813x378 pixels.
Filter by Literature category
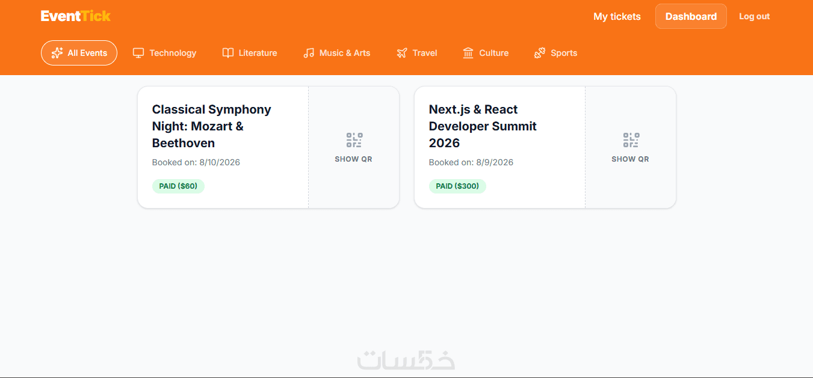tap(250, 53)
